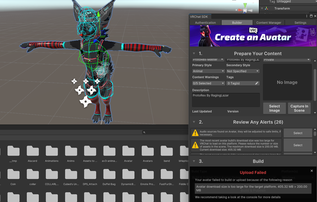Switch to the Content Manager tab
The height and width of the screenshot is (202, 317).
point(269,22)
